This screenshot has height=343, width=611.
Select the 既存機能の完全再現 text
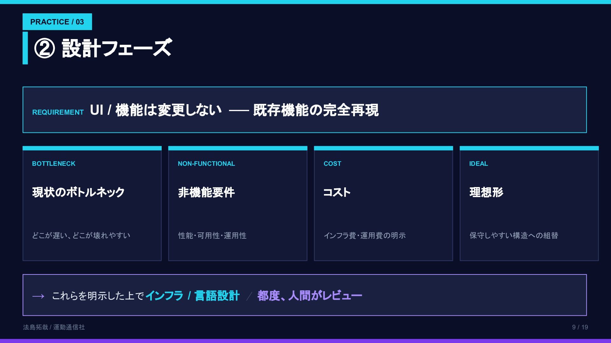click(x=316, y=110)
